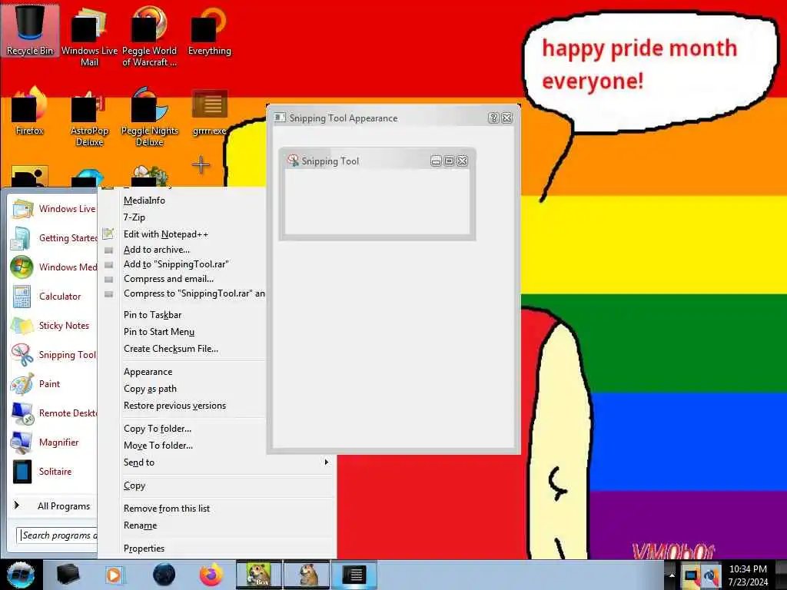Click the Windows Start orb
The image size is (787, 590).
tap(21, 575)
